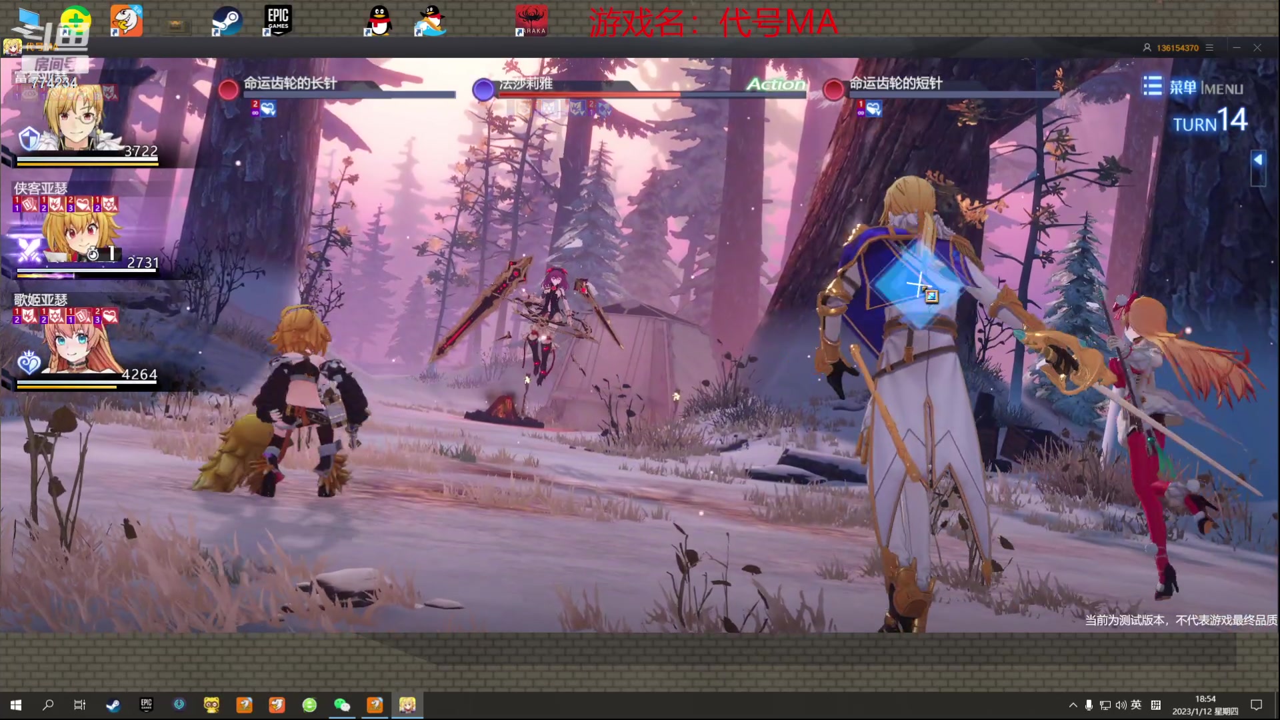Image resolution: width=1280 pixels, height=720 pixels.
Task: Launch the ARAKA desktop game shortcut
Action: [x=531, y=21]
